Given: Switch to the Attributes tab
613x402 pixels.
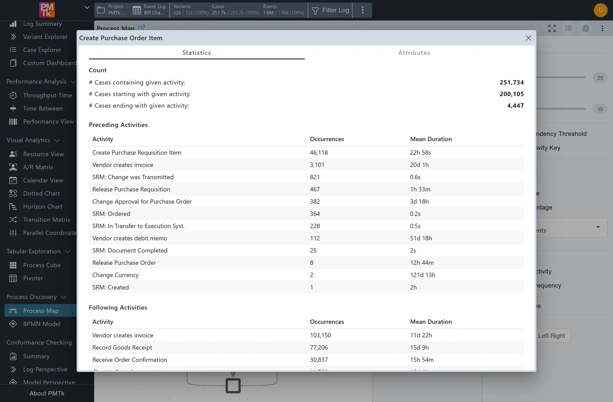Looking at the screenshot, I should point(414,53).
